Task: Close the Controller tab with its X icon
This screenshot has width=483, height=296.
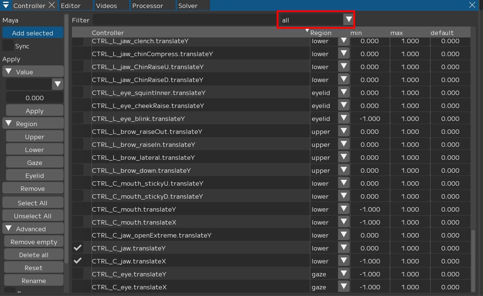Action: [52, 5]
